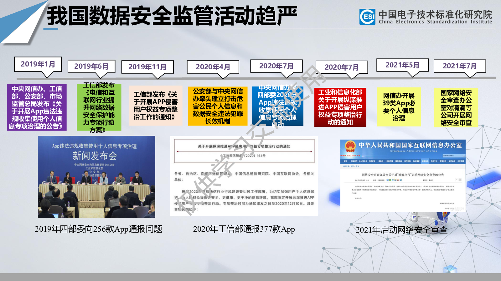The width and height of the screenshot is (501, 281).
Task: Select the 2020年4月 timeline marker
Action: pyautogui.click(x=213, y=67)
